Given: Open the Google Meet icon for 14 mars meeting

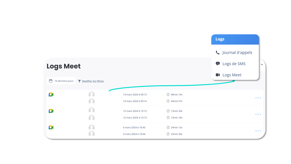Looking at the screenshot, I should click(x=51, y=95).
